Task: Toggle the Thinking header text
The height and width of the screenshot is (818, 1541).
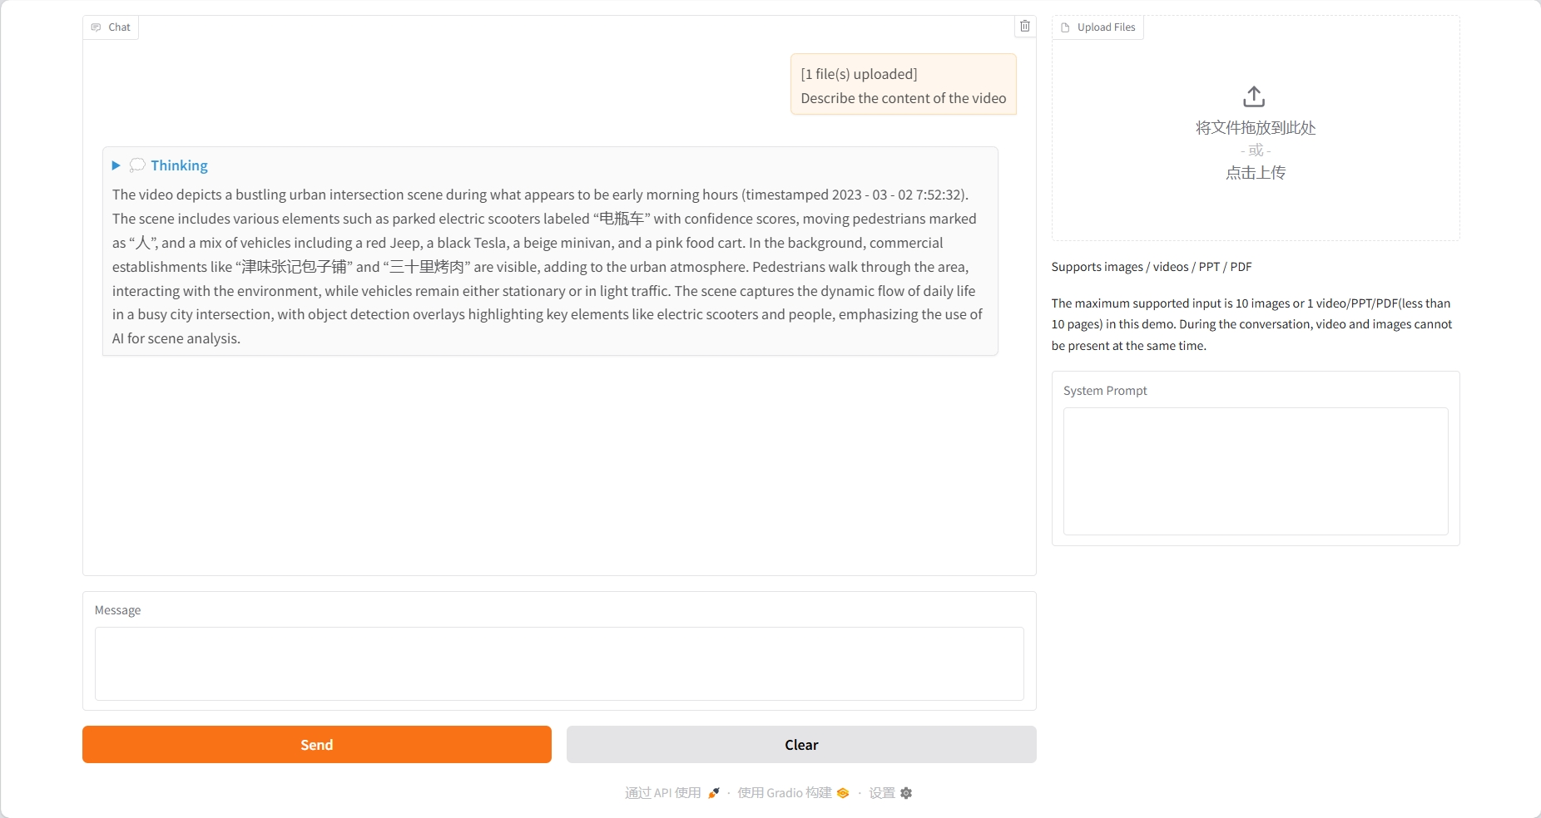Action: point(179,165)
